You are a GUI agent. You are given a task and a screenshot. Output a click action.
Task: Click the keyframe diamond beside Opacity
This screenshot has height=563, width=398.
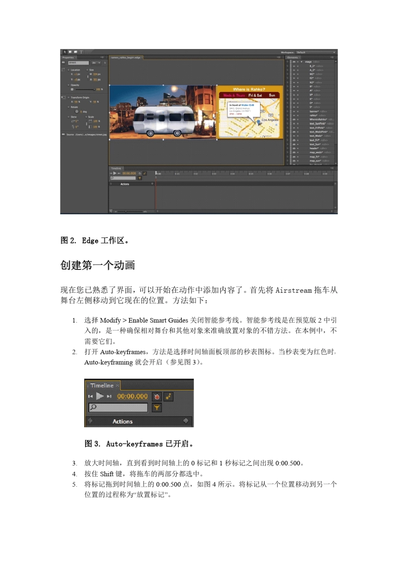tap(68, 85)
